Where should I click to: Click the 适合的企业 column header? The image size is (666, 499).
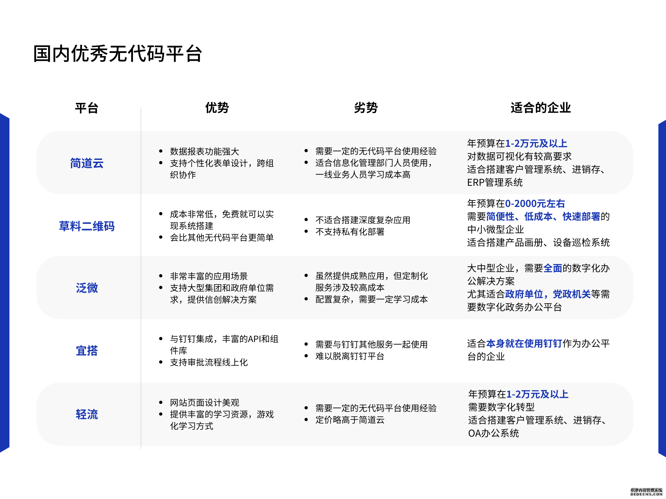(540, 108)
